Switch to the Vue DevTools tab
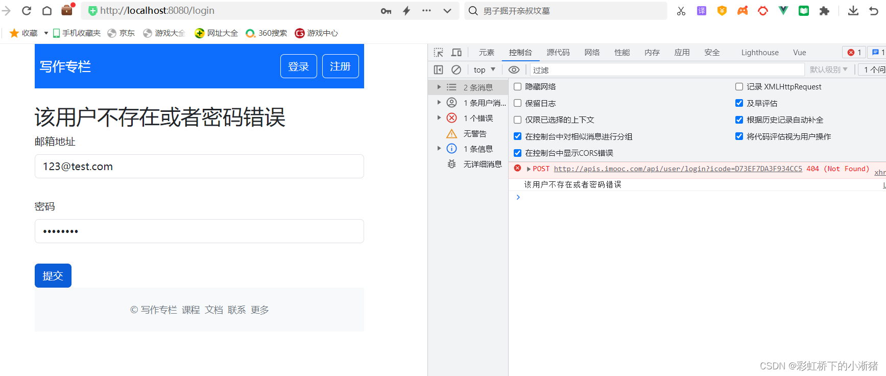 point(800,53)
